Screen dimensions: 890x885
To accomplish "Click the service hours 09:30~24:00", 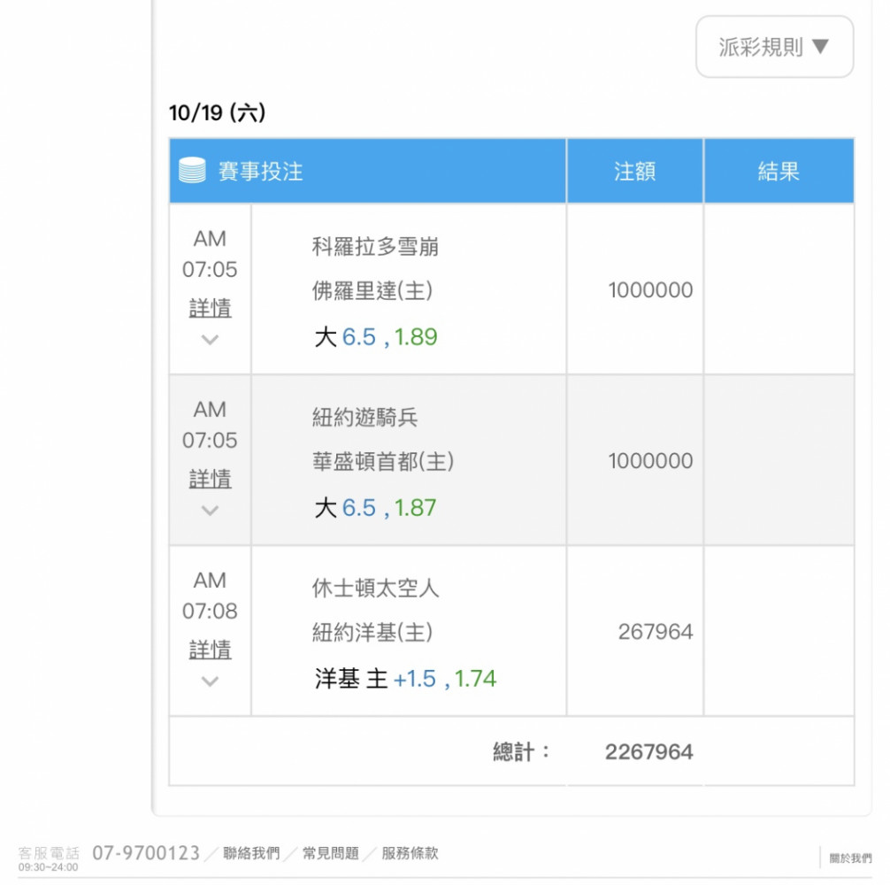I will point(49,867).
